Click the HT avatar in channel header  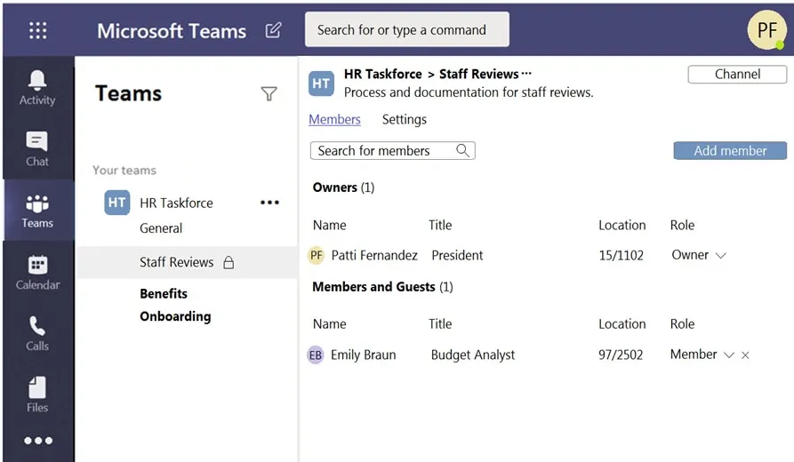pyautogui.click(x=321, y=84)
